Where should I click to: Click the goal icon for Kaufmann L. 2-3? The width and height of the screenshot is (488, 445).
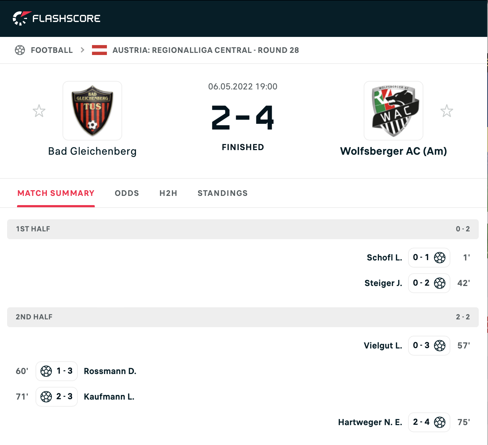pyautogui.click(x=46, y=397)
